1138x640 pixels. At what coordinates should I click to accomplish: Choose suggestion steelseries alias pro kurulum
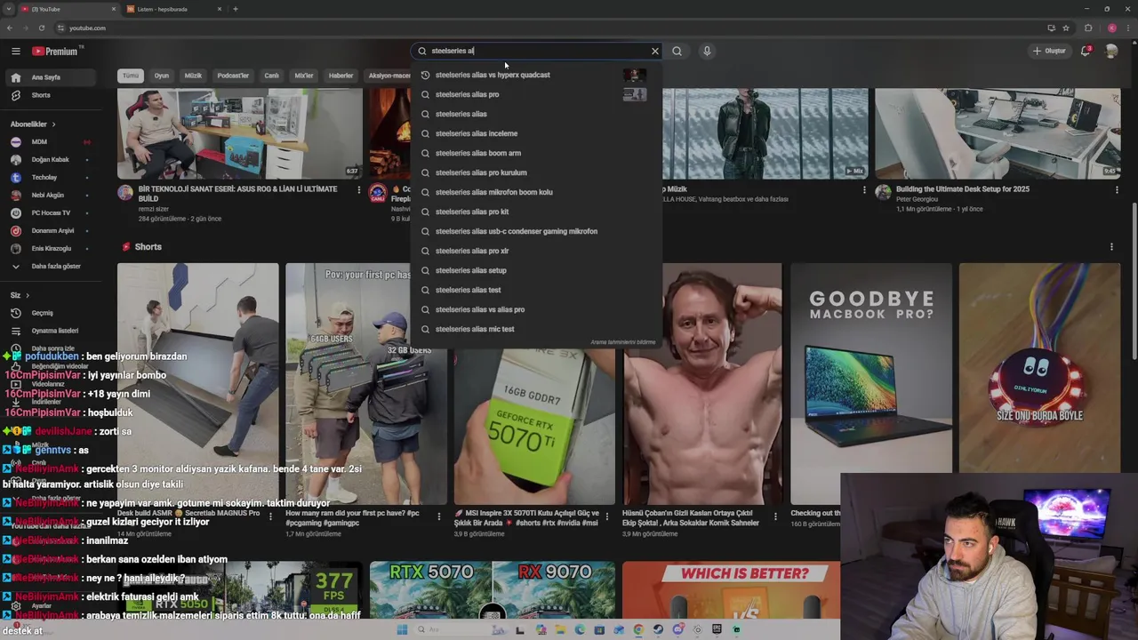pos(536,172)
